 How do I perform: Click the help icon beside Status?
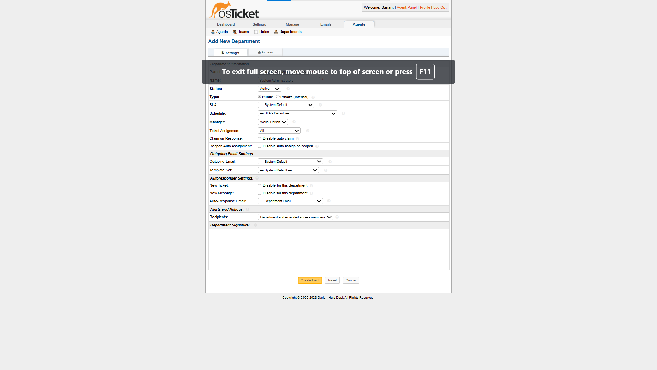pos(288,89)
